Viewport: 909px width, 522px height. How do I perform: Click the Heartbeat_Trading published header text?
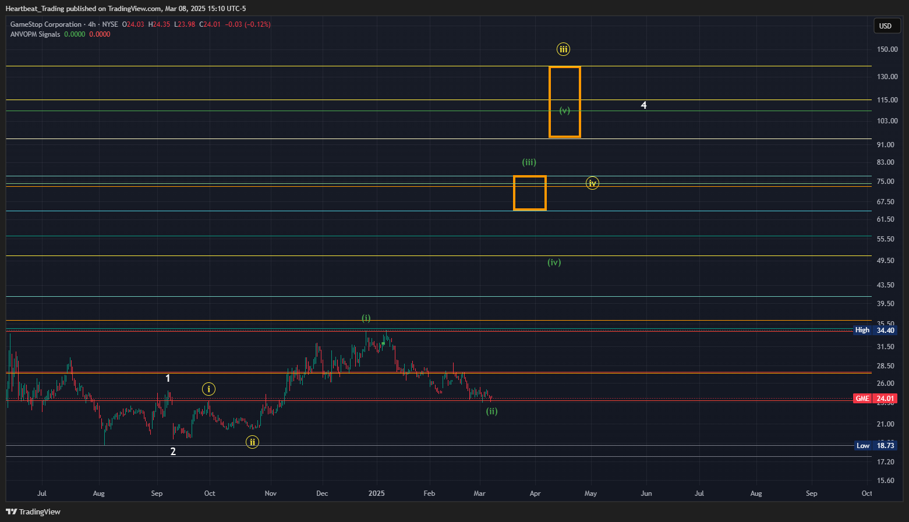point(126,9)
